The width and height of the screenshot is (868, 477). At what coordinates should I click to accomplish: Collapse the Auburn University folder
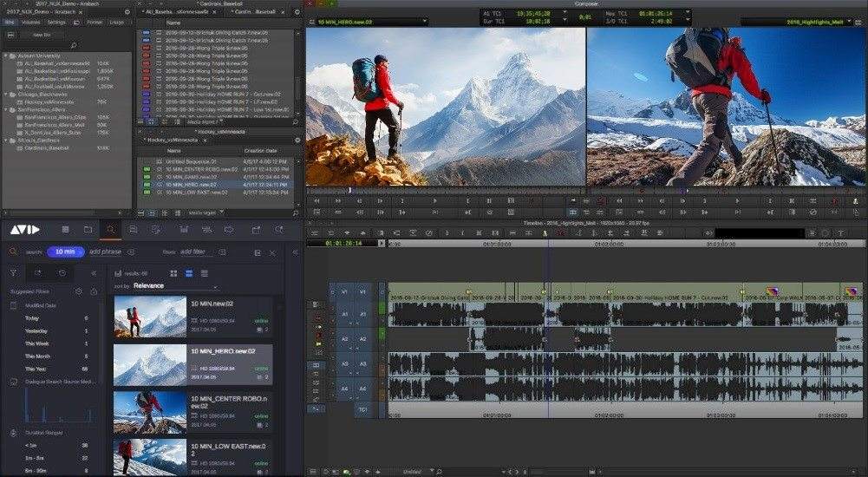[6, 56]
